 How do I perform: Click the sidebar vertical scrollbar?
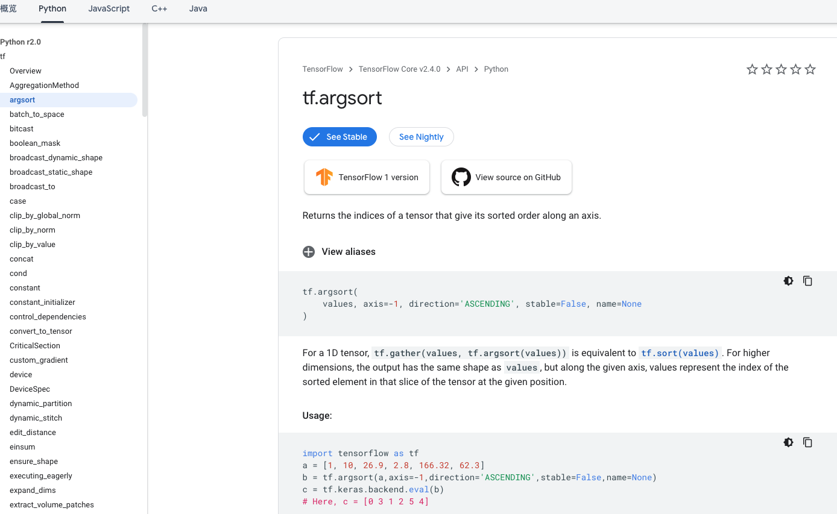(145, 70)
